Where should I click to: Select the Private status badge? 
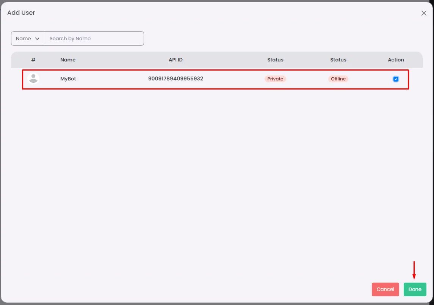tap(275, 79)
